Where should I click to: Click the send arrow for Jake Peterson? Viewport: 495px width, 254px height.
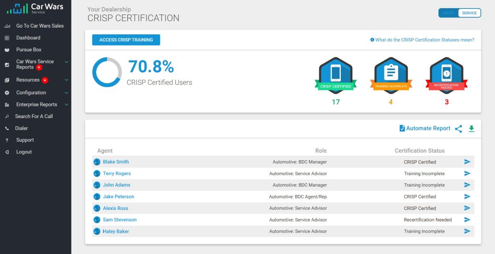pyautogui.click(x=467, y=196)
